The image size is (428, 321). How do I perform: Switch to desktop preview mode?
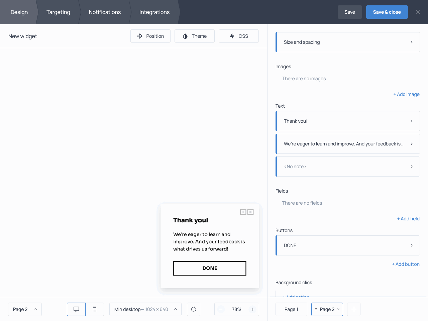(76, 309)
